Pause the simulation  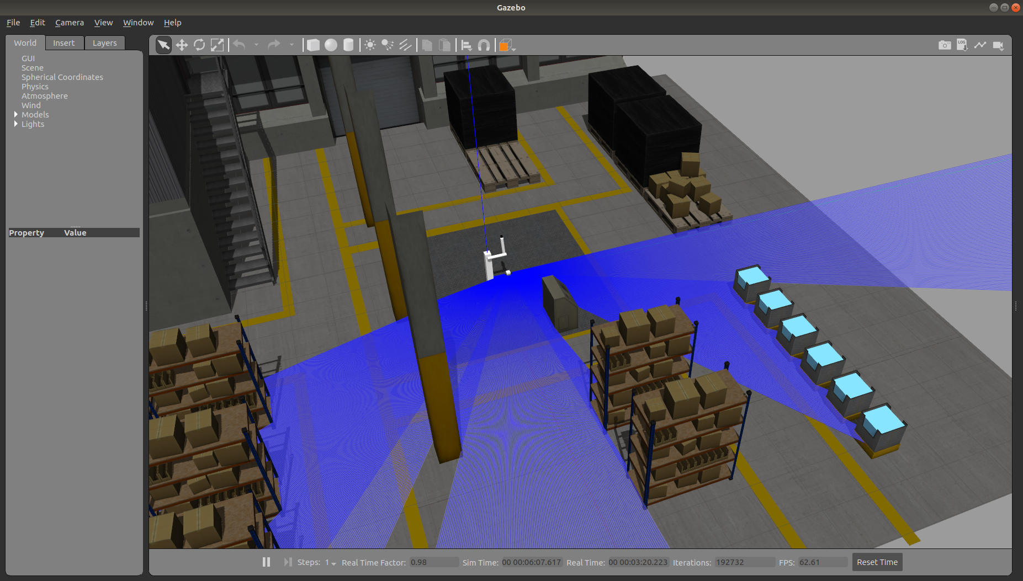click(266, 562)
